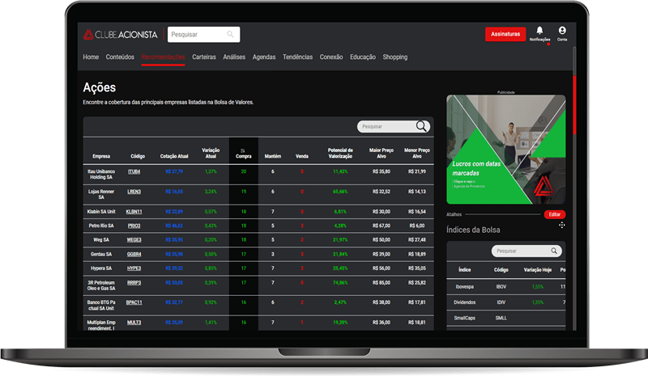The height and width of the screenshot is (376, 648).
Task: Open the GGBR4 stock code link
Action: [134, 254]
